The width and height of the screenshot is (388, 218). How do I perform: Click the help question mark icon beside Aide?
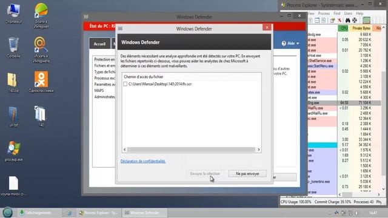(x=284, y=44)
